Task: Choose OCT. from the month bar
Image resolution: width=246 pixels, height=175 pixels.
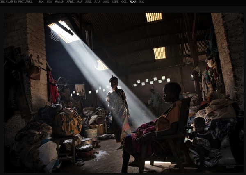Action: [x=124, y=2]
